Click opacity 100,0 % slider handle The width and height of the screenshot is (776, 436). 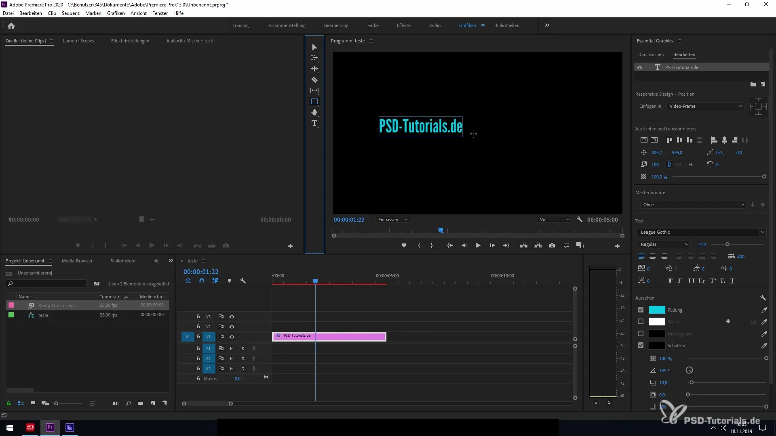coord(764,177)
